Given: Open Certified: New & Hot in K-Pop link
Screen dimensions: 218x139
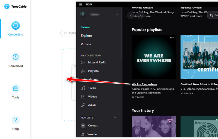Looking at the screenshot, I should (199, 84).
